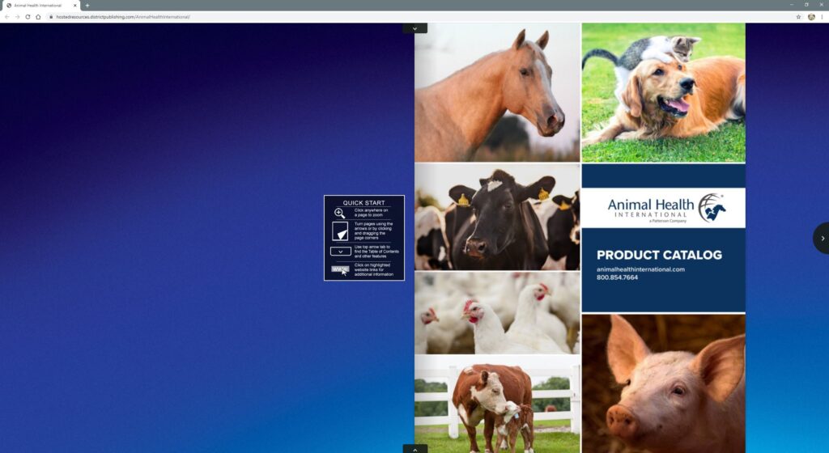The width and height of the screenshot is (829, 453).
Task: Click the PRODUCT CATALOG heading
Action: 659,255
